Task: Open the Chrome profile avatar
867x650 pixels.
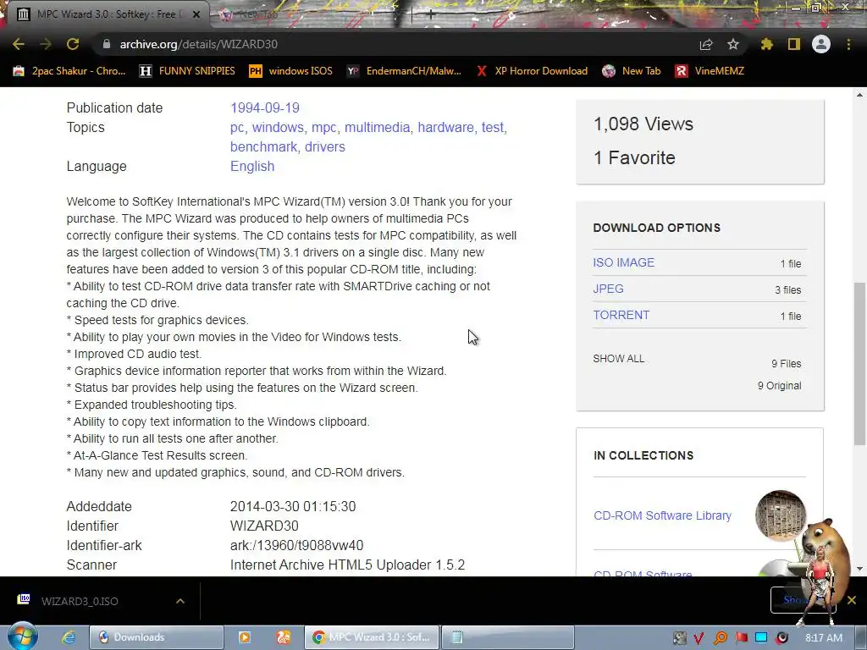Action: (x=821, y=44)
